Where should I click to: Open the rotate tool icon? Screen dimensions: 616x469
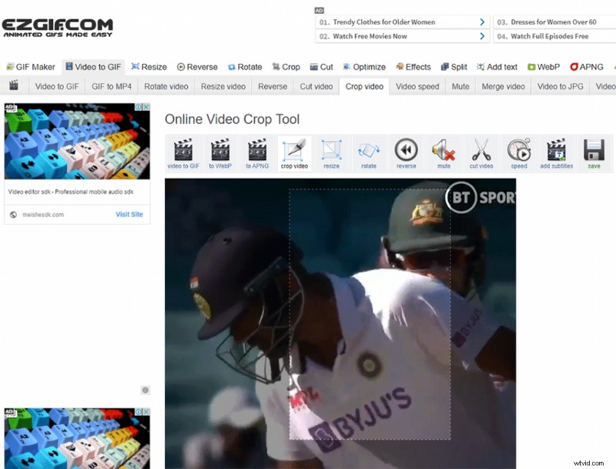pyautogui.click(x=369, y=153)
